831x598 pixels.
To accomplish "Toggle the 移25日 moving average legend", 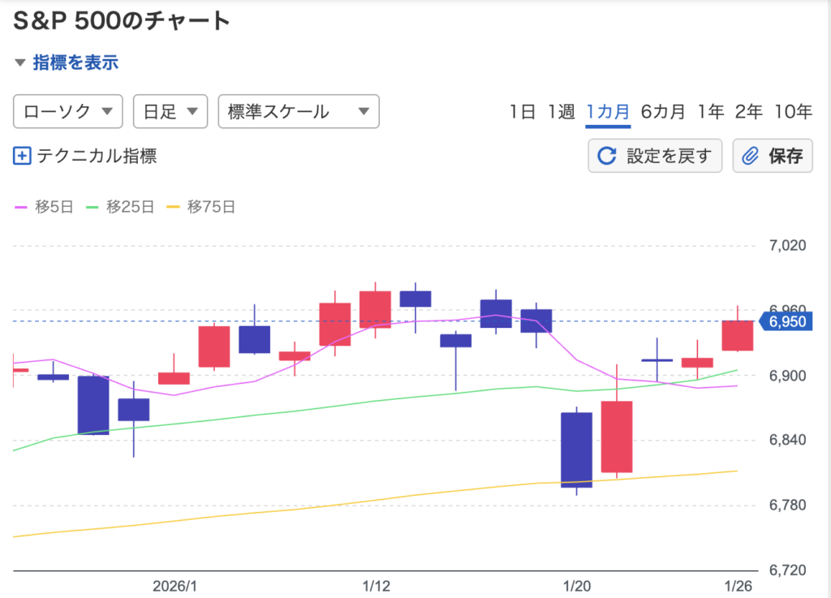I will pos(120,207).
